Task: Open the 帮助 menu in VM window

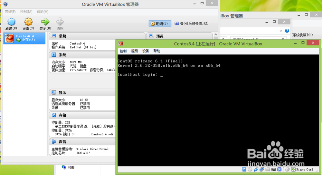Action: point(157,51)
